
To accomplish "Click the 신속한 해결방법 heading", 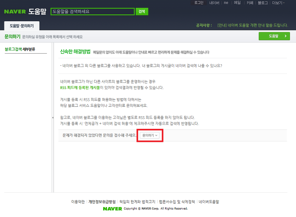I will (75, 51).
